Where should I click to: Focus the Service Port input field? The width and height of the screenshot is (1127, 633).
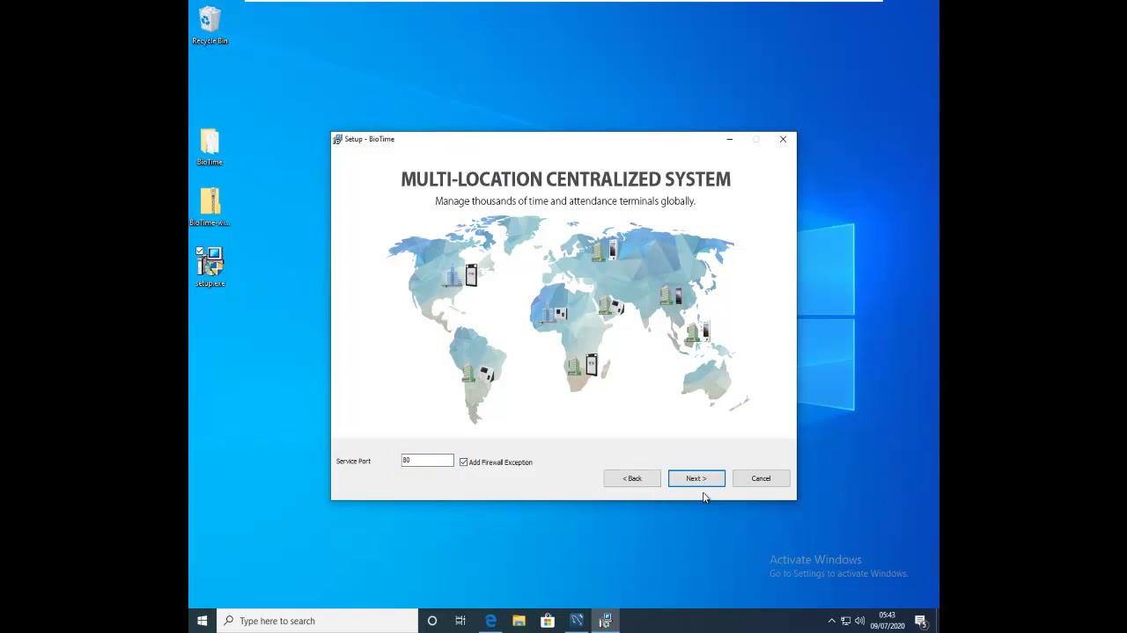click(x=427, y=461)
